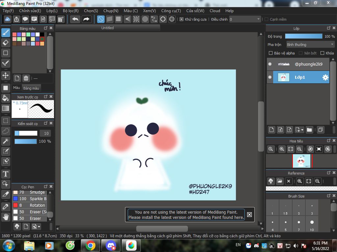Select the rectangular Select tool

pos(6,121)
